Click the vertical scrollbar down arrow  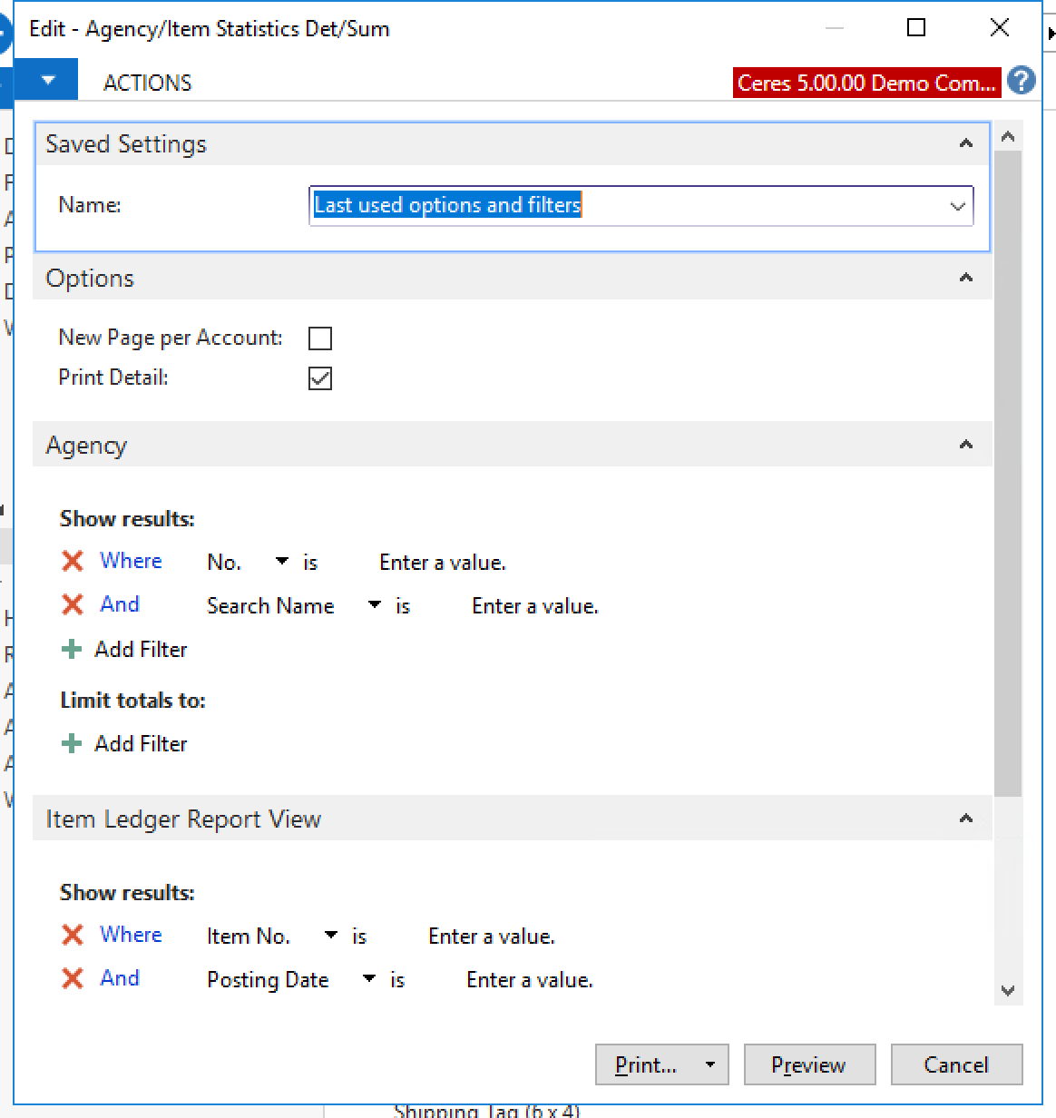(x=1008, y=991)
